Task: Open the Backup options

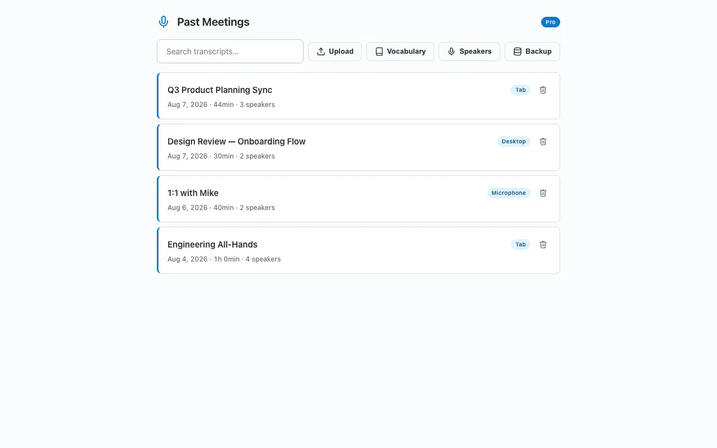Action: click(532, 52)
